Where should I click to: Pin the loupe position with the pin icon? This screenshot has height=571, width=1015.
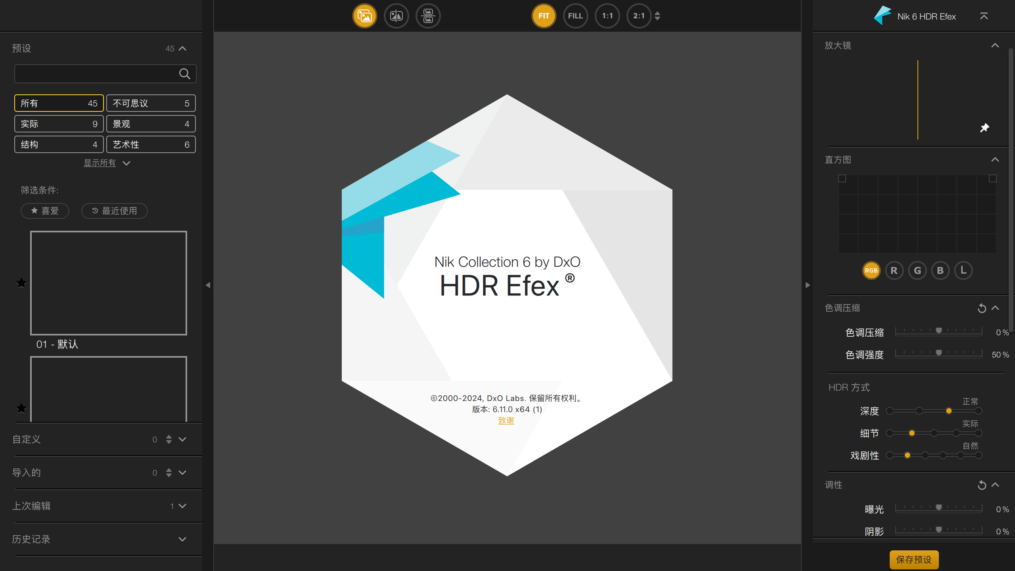click(984, 128)
